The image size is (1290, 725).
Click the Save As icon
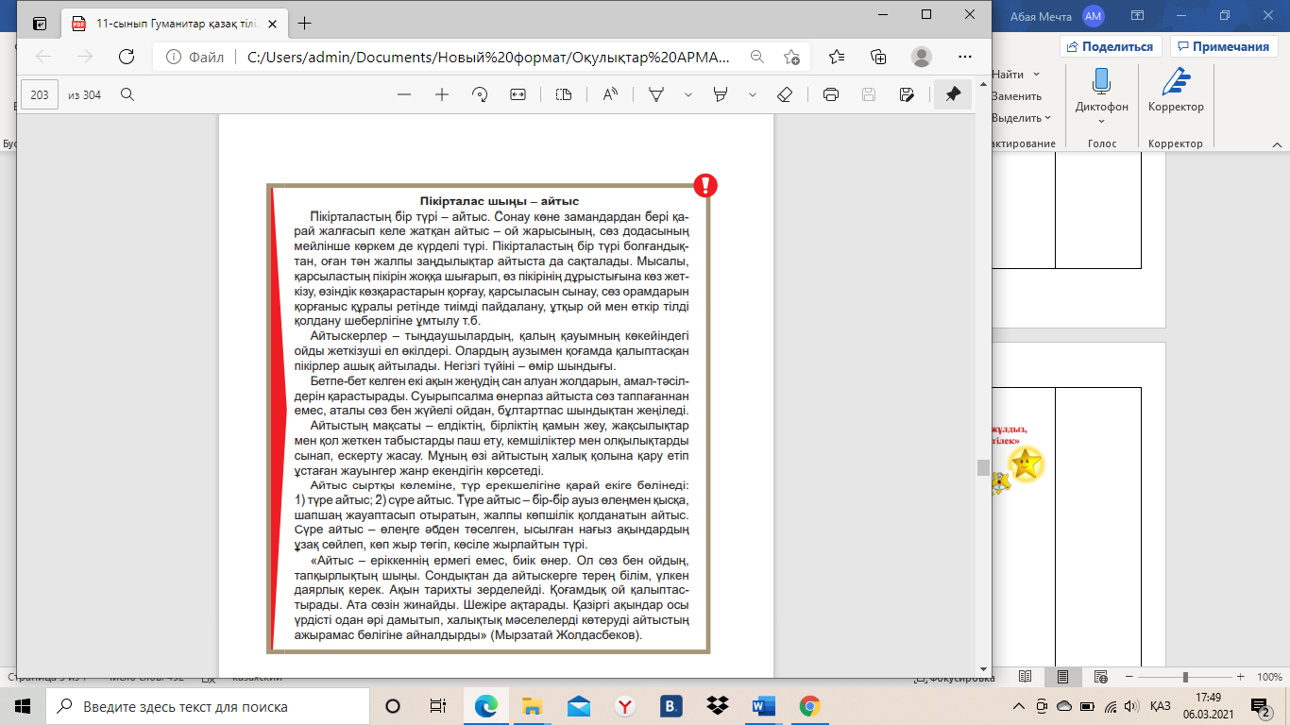(x=907, y=94)
